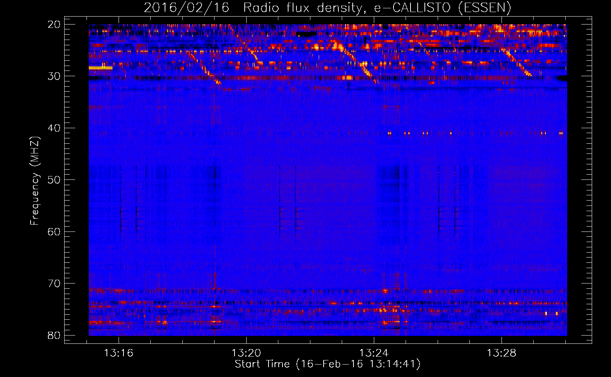Click the plot title '2016/02/16 Radio flux density'
The width and height of the screenshot is (611, 377).
[253, 8]
